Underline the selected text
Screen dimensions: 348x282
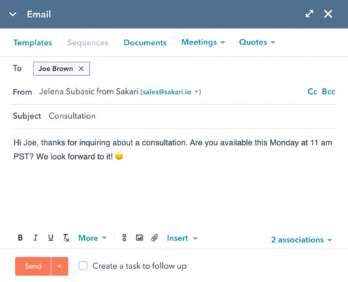(51, 238)
